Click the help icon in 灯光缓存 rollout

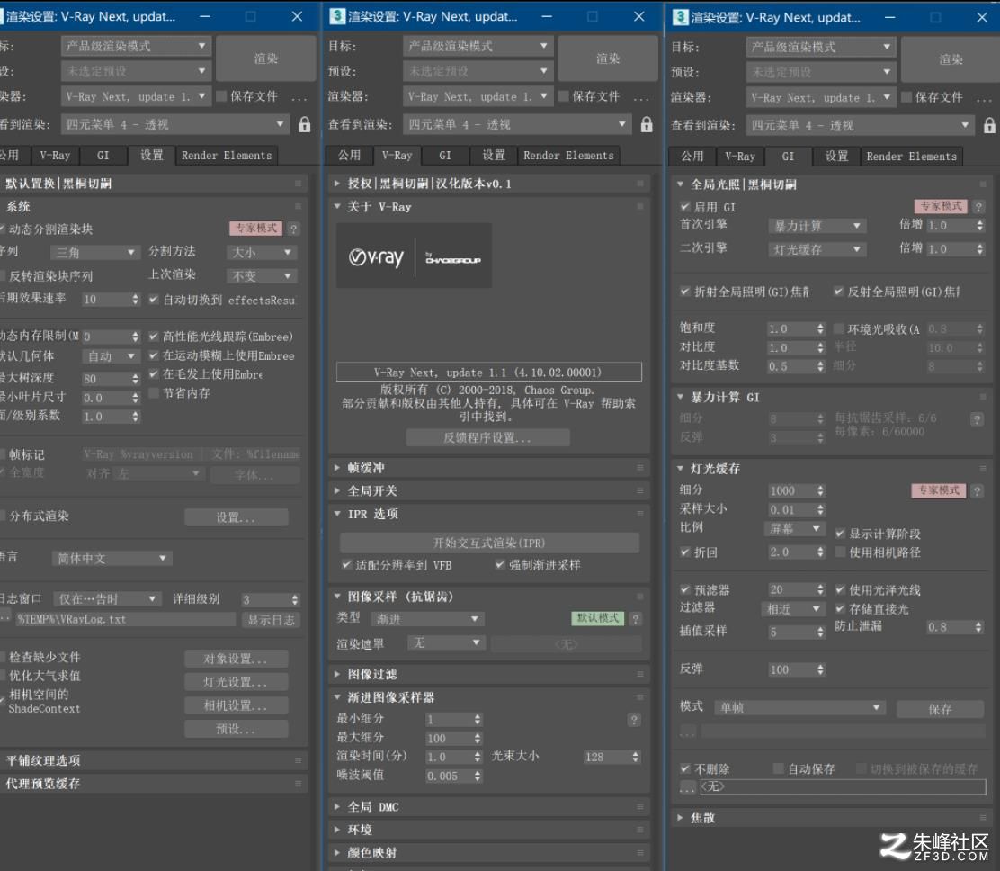977,490
